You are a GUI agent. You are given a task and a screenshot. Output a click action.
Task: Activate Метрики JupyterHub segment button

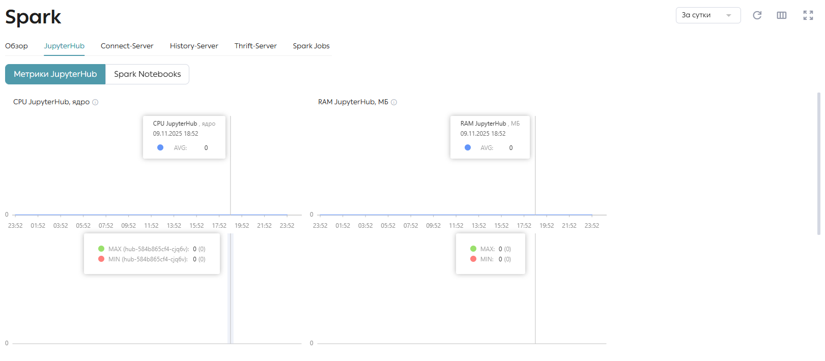coord(55,74)
